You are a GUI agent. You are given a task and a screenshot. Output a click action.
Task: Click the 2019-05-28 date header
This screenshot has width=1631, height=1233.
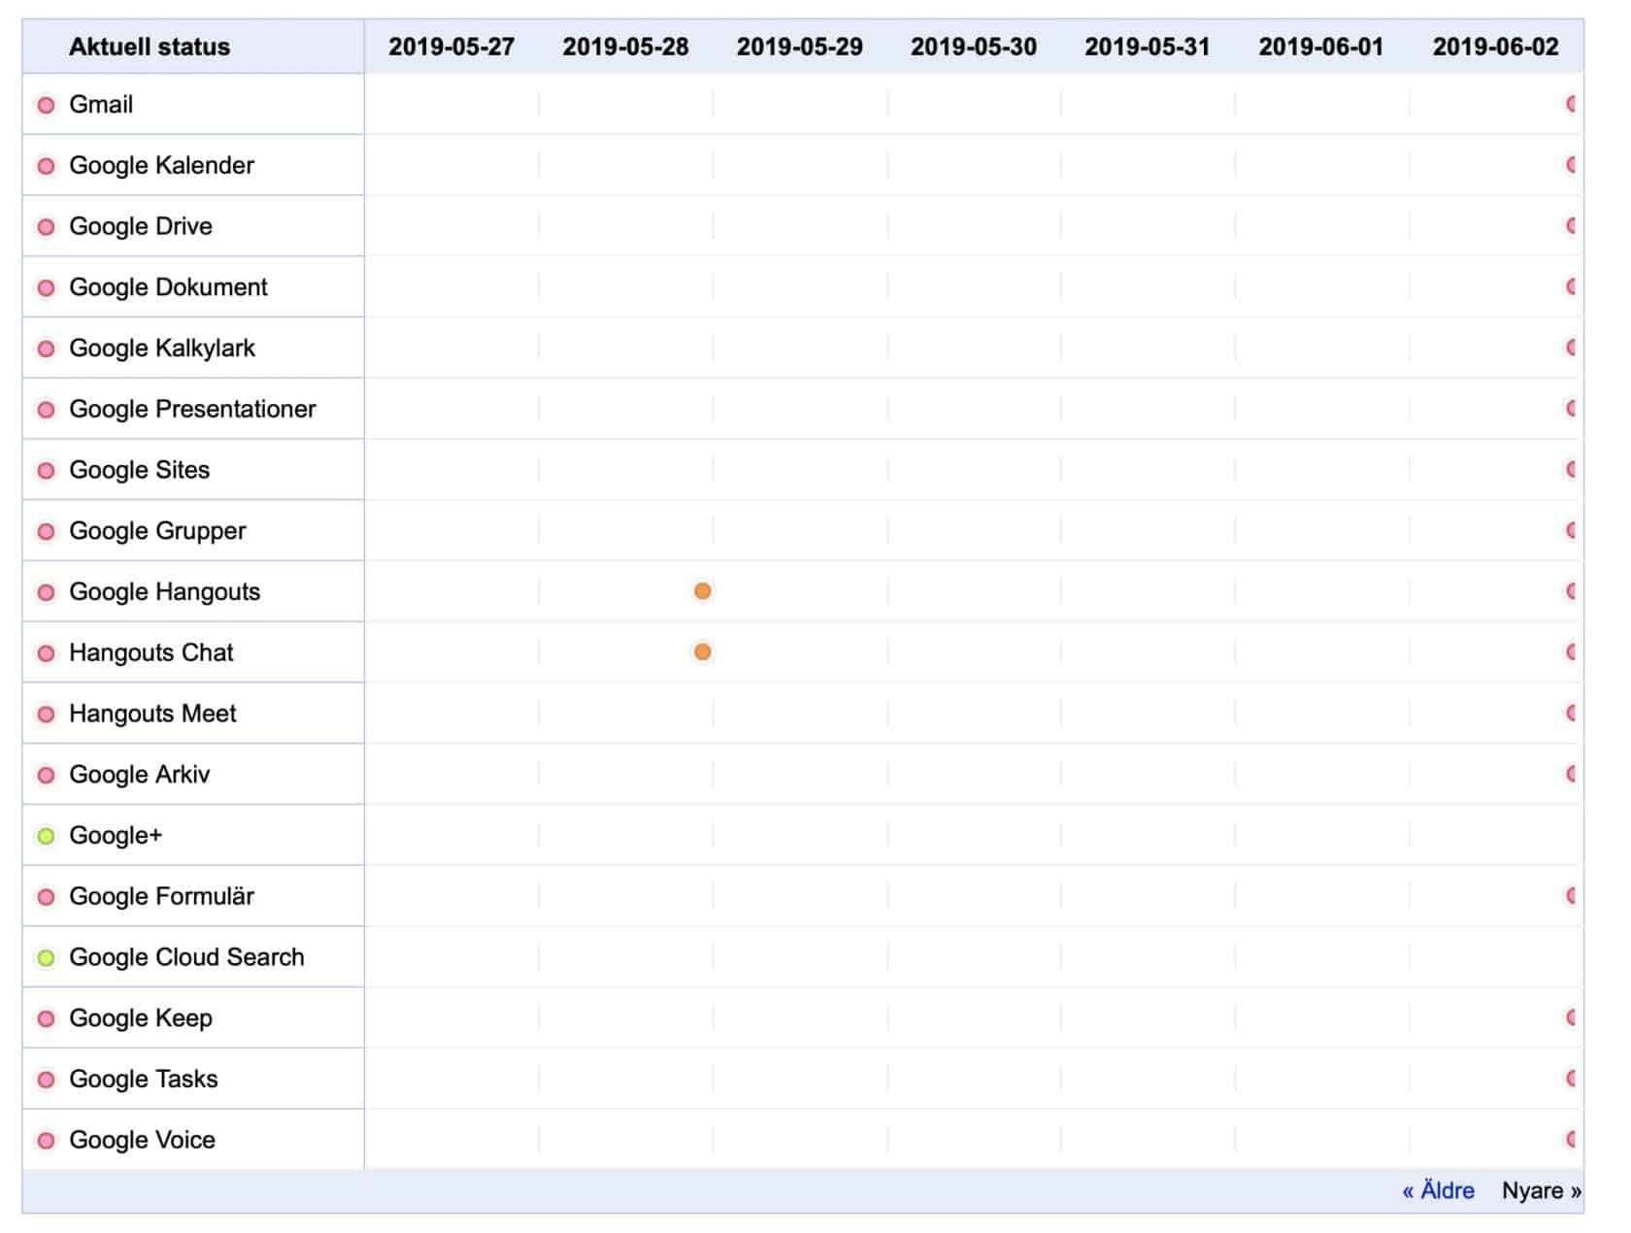(625, 47)
